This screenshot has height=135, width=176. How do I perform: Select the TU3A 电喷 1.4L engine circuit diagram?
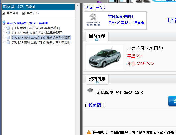point(37,33)
